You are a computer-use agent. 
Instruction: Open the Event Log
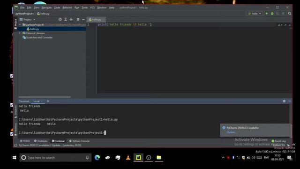point(278,141)
